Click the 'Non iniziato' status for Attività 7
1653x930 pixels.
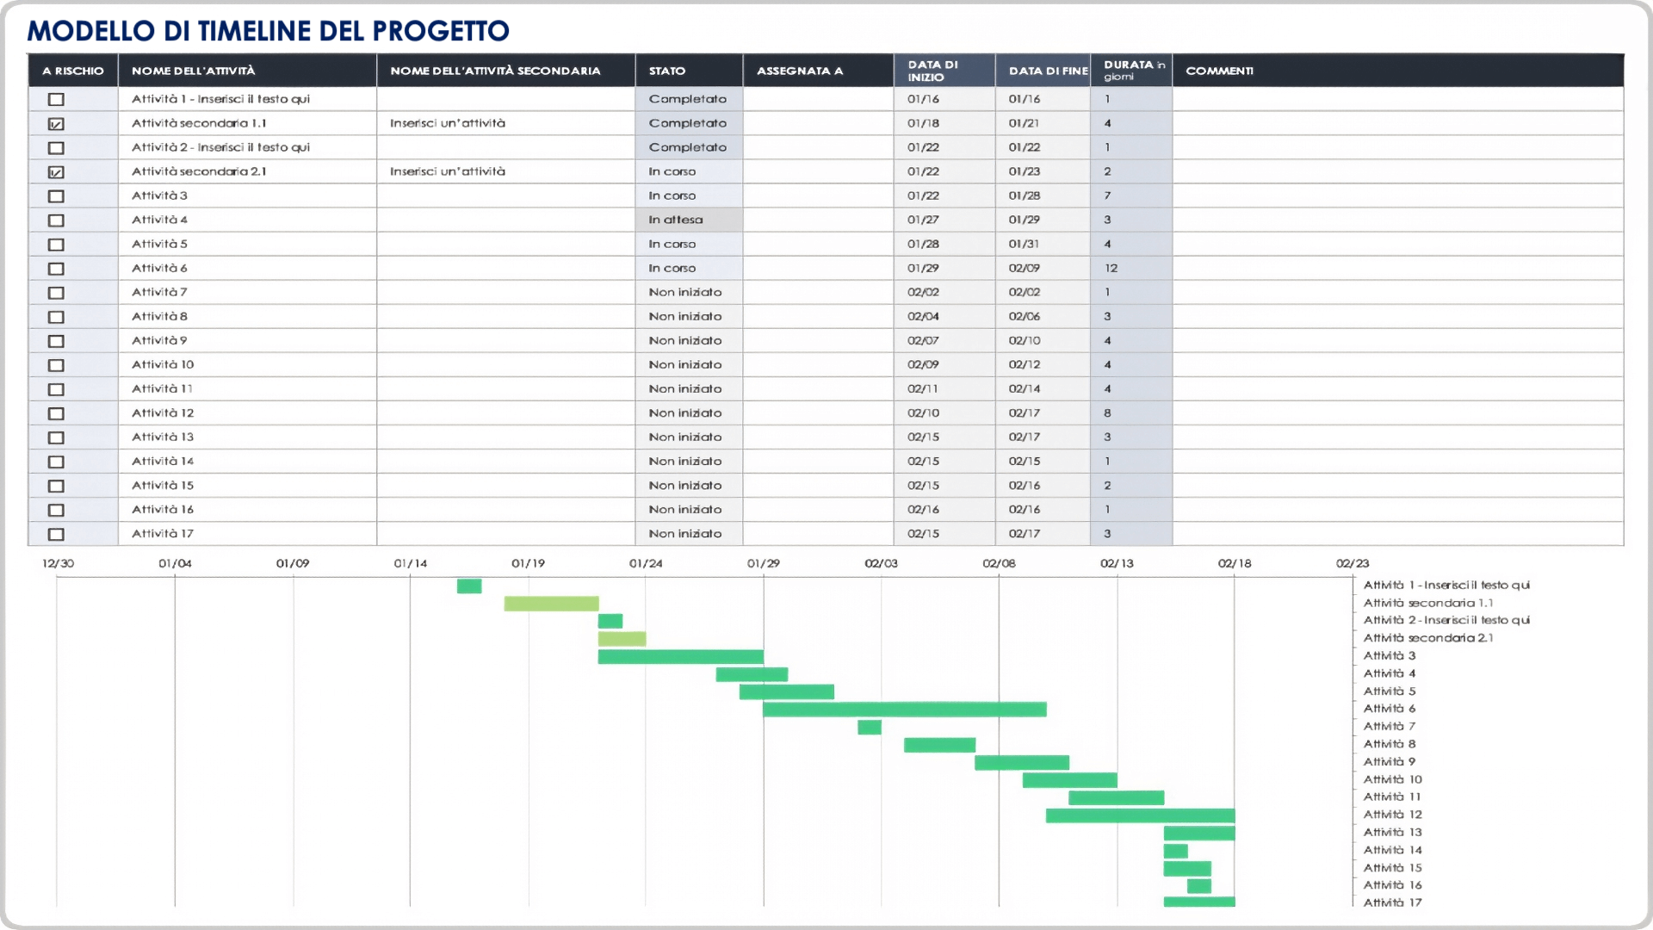tap(684, 291)
